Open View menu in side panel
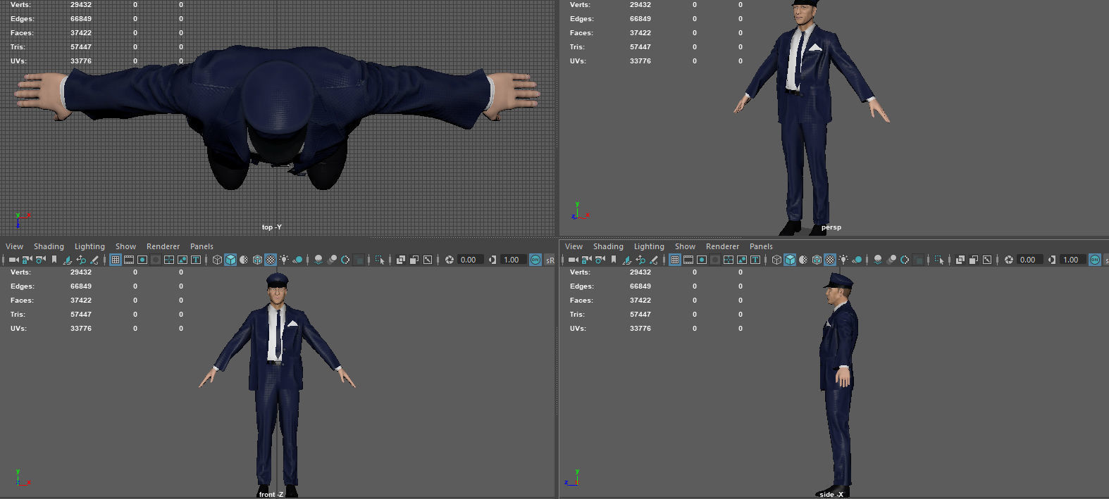The width and height of the screenshot is (1109, 499). 574,246
